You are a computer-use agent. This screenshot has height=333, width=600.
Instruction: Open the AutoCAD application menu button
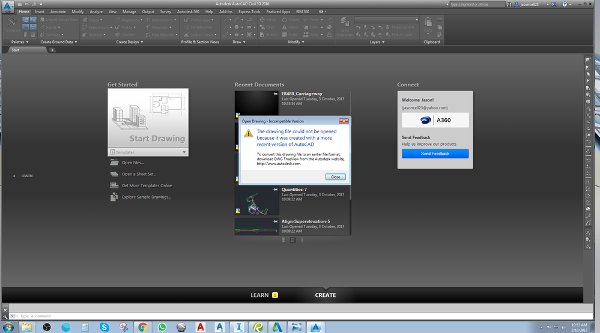(x=8, y=7)
